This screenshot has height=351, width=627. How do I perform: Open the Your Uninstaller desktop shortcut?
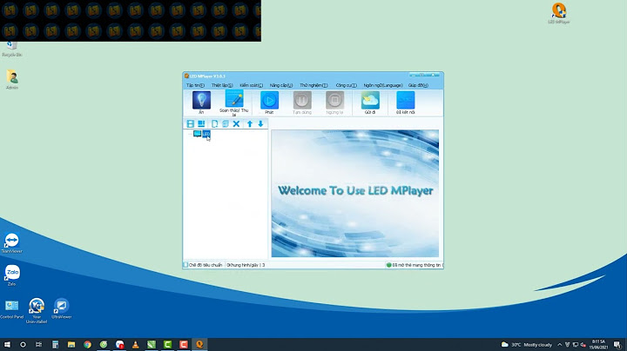[37, 310]
